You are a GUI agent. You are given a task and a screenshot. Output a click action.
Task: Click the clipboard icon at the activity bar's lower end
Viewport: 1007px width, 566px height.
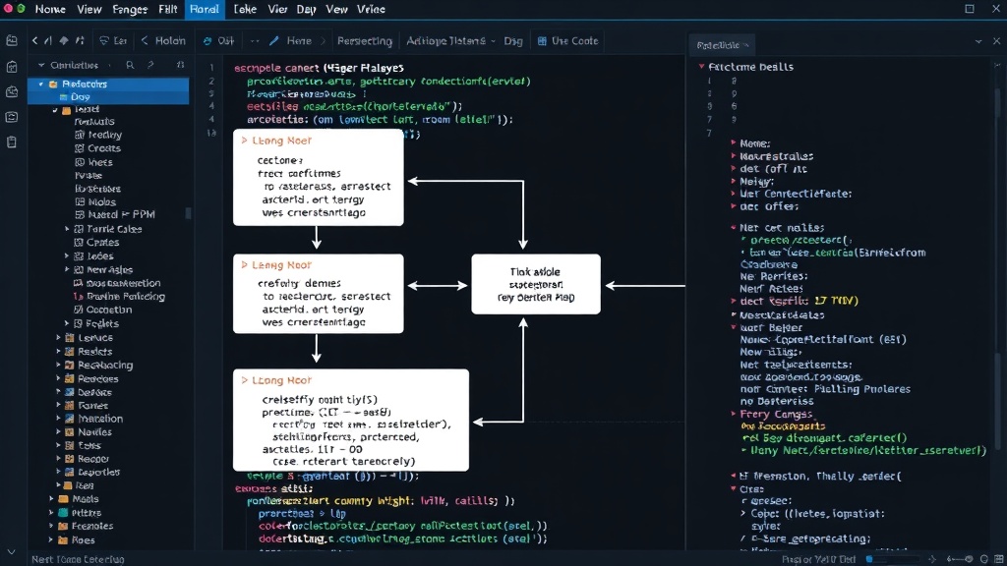(12, 141)
